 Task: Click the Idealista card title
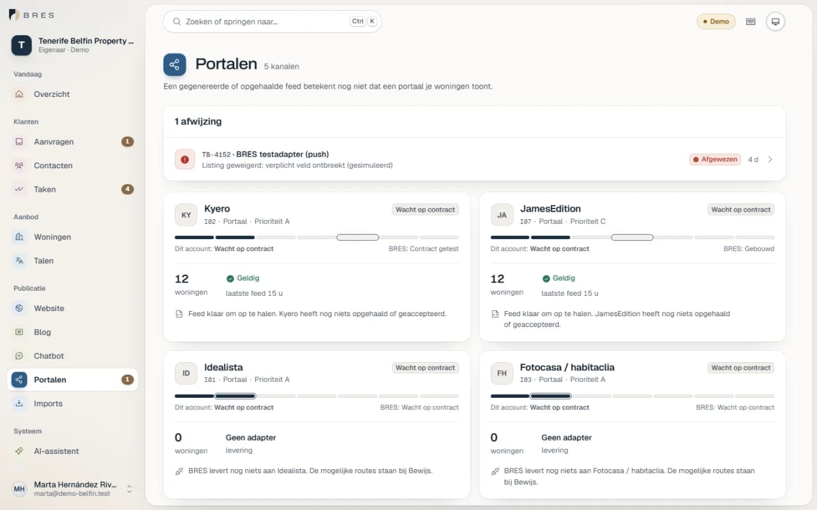(223, 368)
